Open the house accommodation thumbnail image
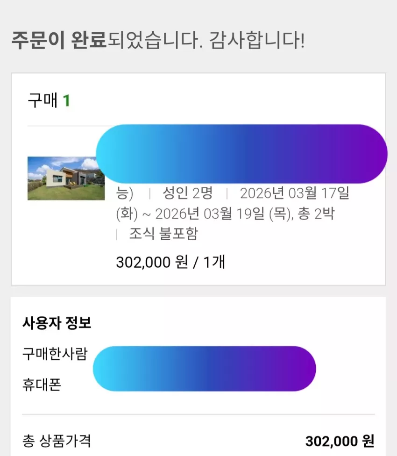Image resolution: width=397 pixels, height=456 pixels. tap(66, 178)
